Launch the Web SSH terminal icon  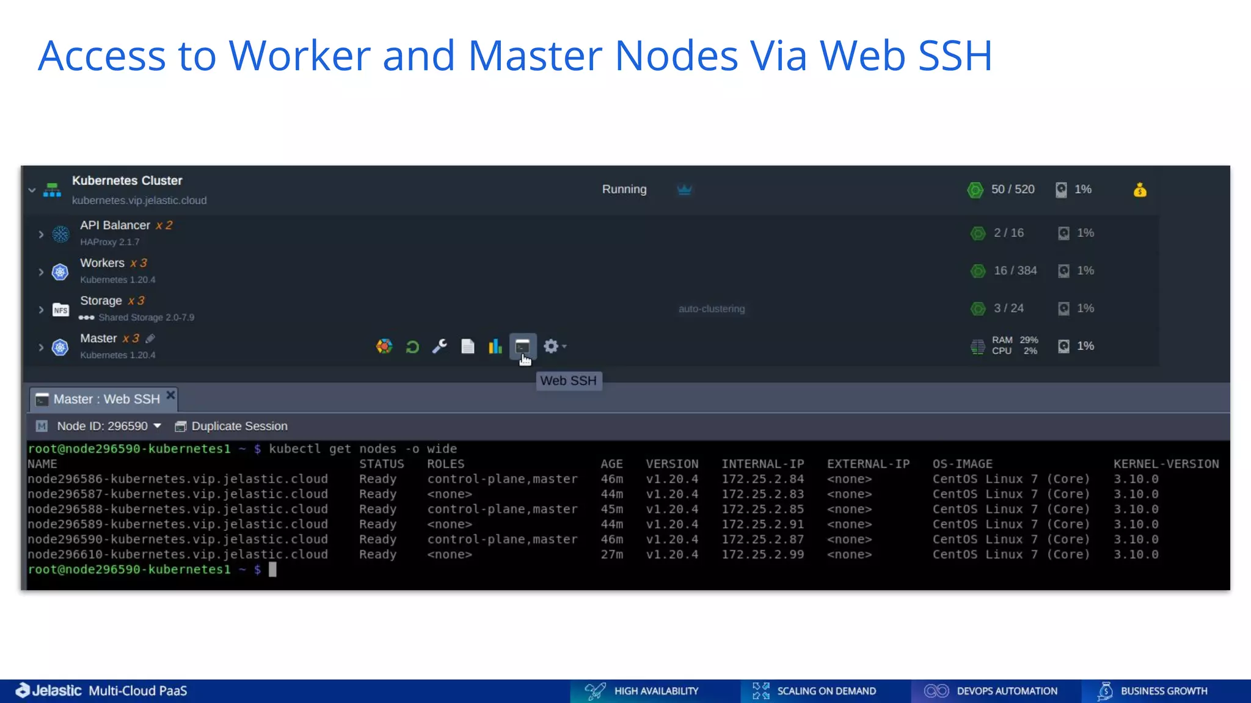click(x=523, y=347)
